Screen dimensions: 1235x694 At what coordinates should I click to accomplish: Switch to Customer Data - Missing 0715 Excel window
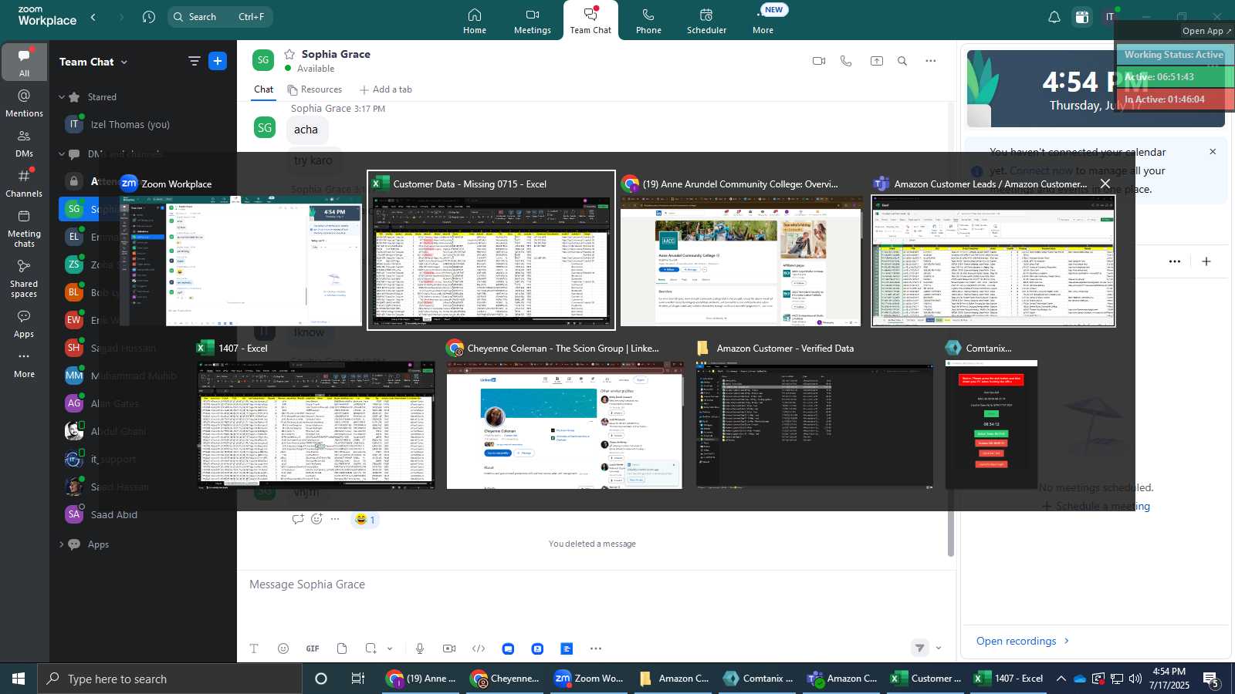click(x=491, y=250)
